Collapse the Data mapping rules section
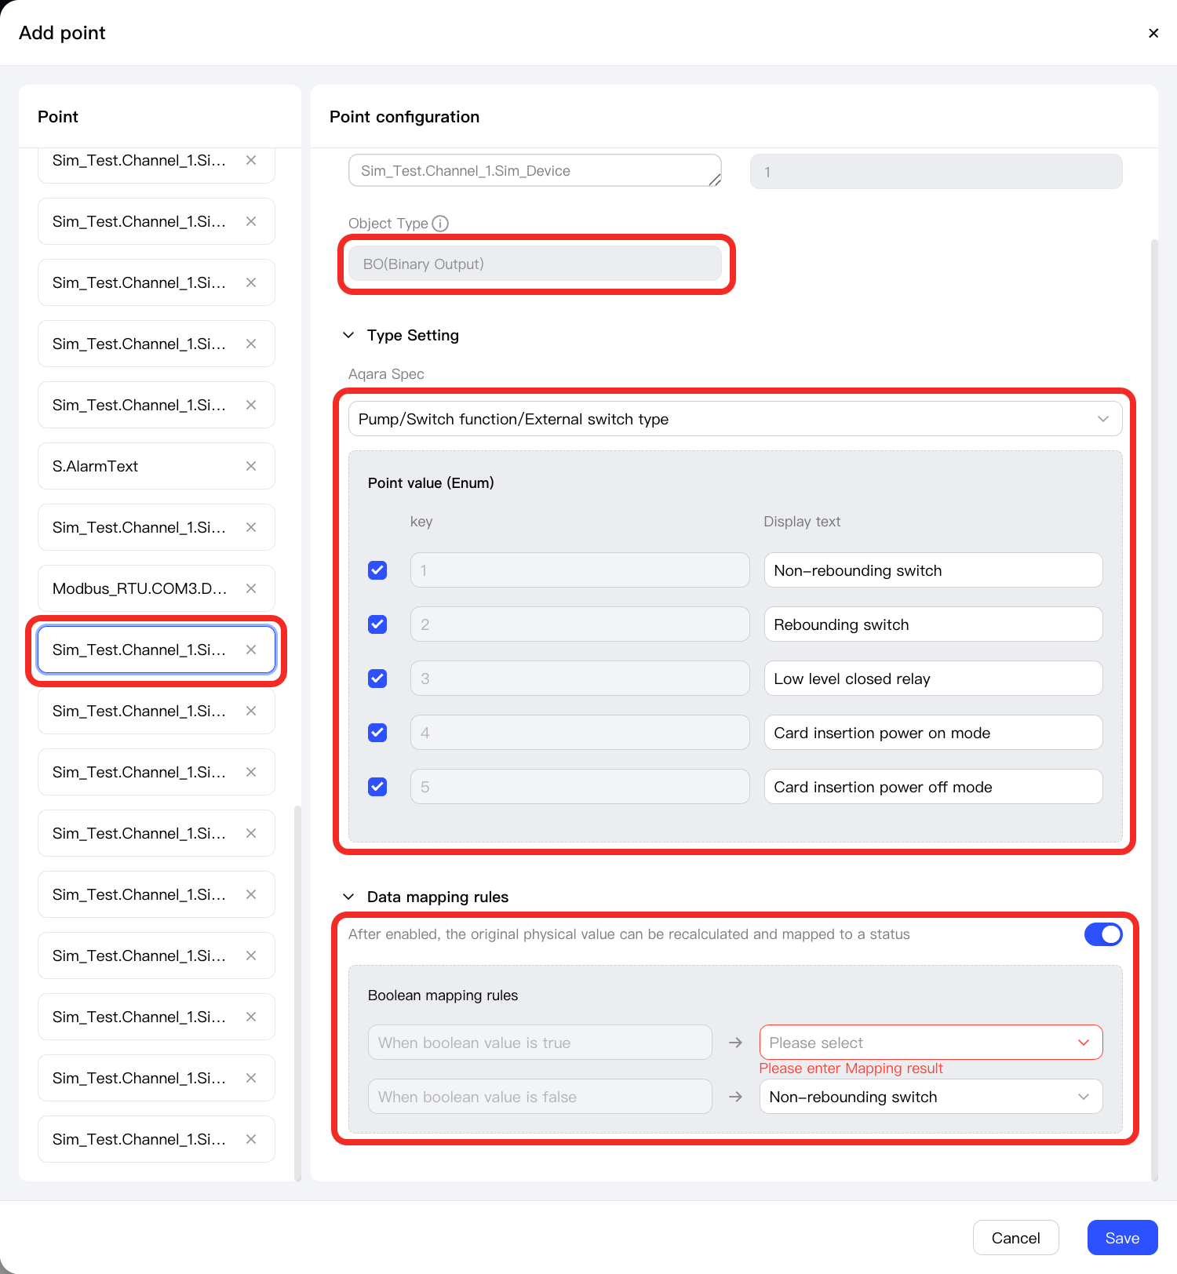The height and width of the screenshot is (1274, 1177). [x=348, y=897]
